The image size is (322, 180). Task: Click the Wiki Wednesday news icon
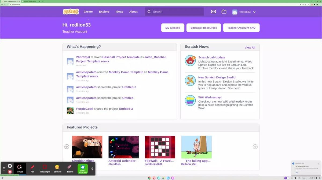[x=190, y=101]
